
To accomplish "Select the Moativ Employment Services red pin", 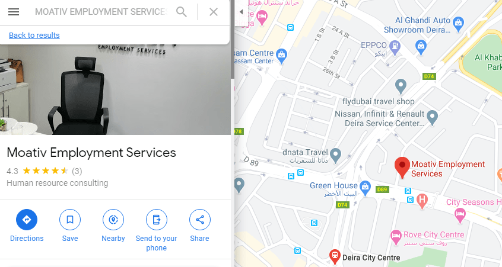I will (x=402, y=168).
